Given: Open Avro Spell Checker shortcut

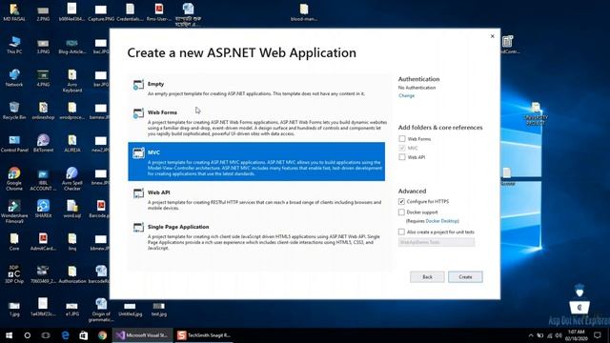Looking at the screenshot, I should 72,178.
